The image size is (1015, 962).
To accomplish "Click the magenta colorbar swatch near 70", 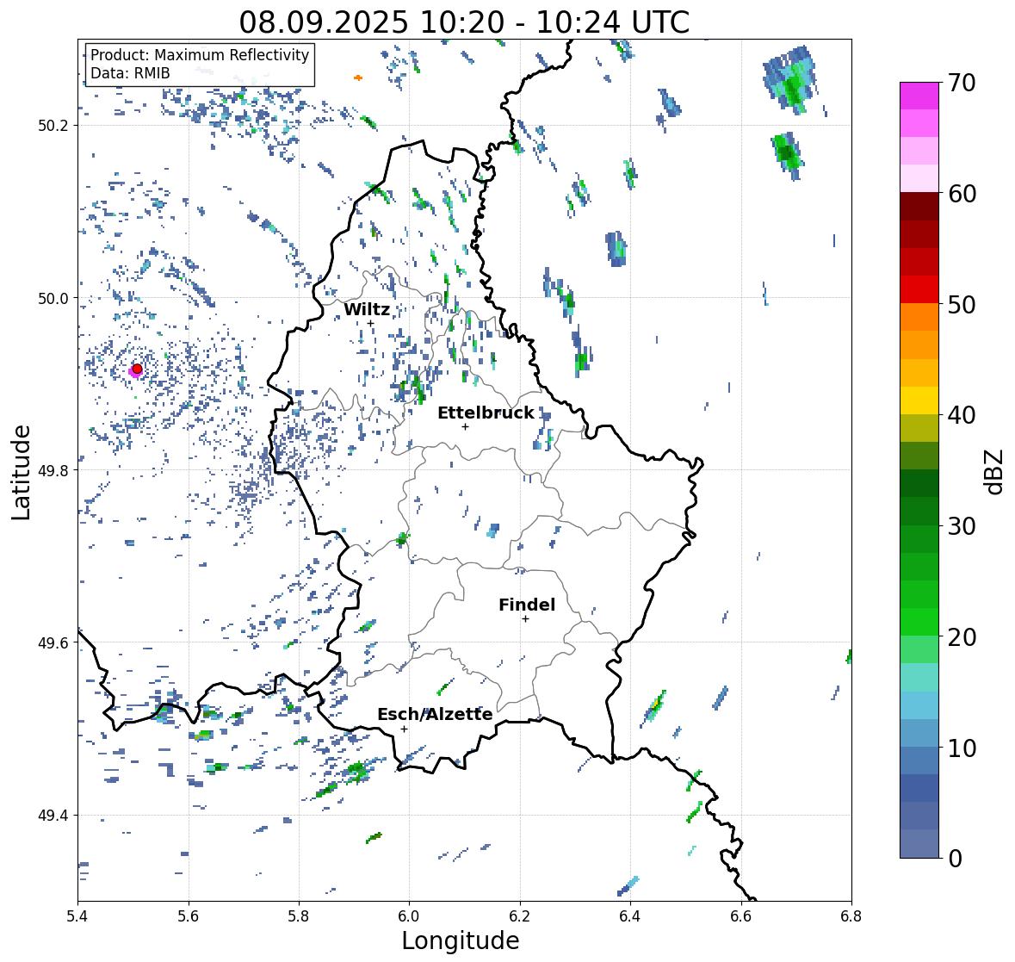I will coord(919,96).
